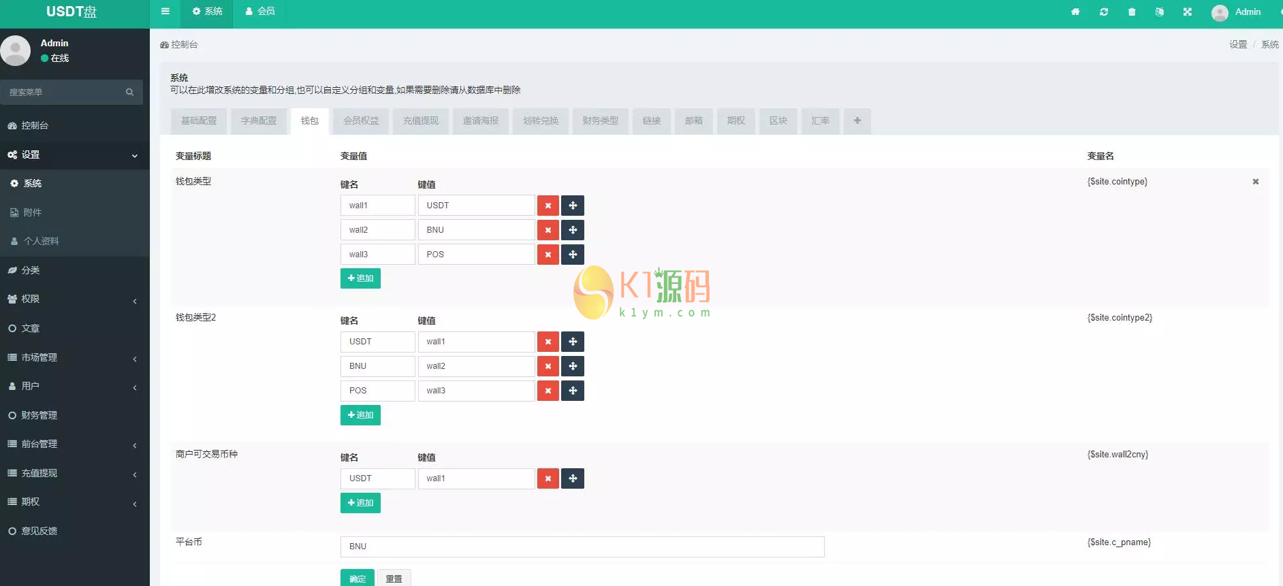Viewport: 1283px width, 586px height.
Task: Remove the 钱包类型 variable with the x icon
Action: pos(1256,182)
